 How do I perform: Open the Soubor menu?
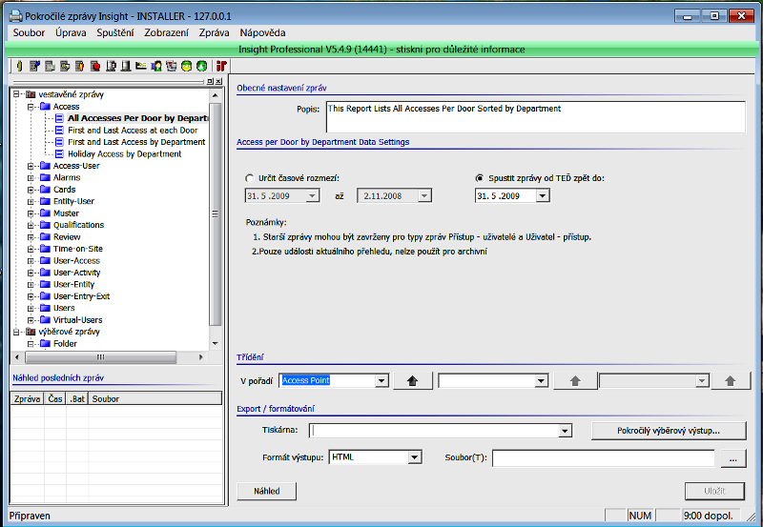coord(29,32)
